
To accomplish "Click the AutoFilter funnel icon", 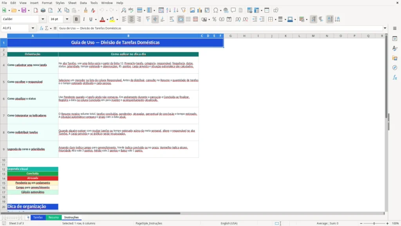I will pyautogui.click(x=183, y=10).
